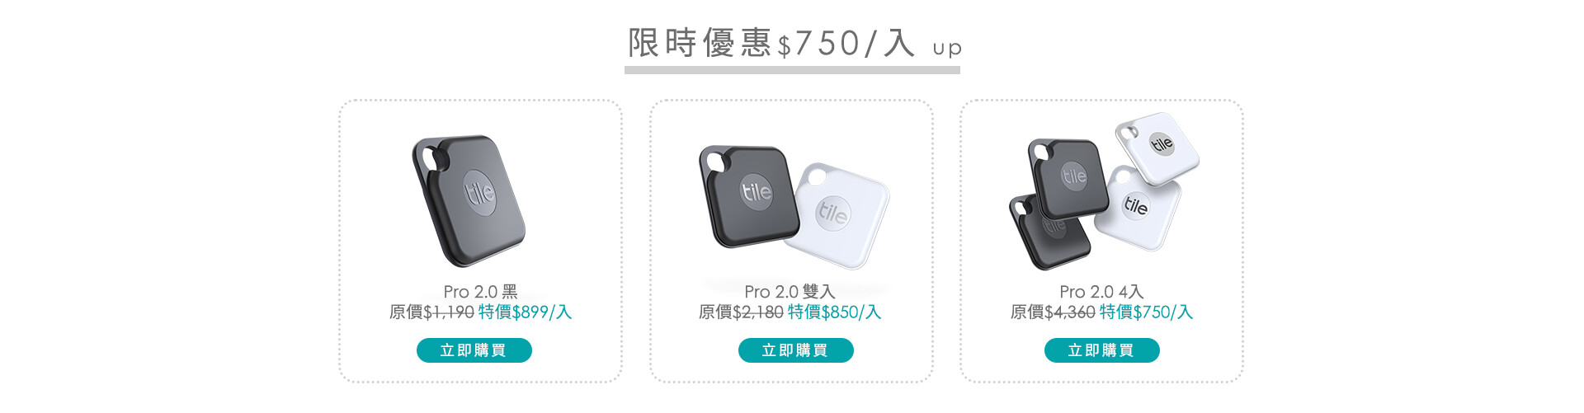Screen dimensions: 1584x413
Task: Click the crossed-out original price $2,180
Action: pyautogui.click(x=758, y=312)
